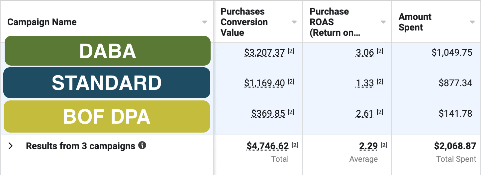Open the Campaign Name column dropdown arrow
Image resolution: width=481 pixels, height=175 pixels.
(205, 22)
